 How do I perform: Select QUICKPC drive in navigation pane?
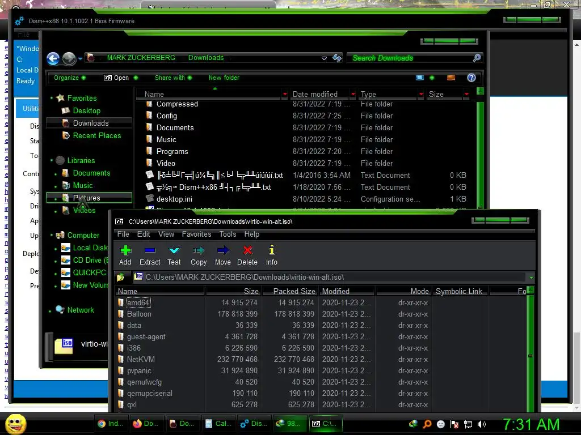click(89, 272)
